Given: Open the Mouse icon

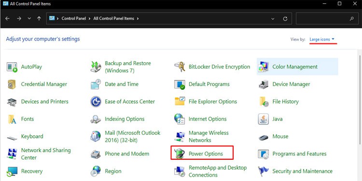Looking at the screenshot, I should 264,138.
